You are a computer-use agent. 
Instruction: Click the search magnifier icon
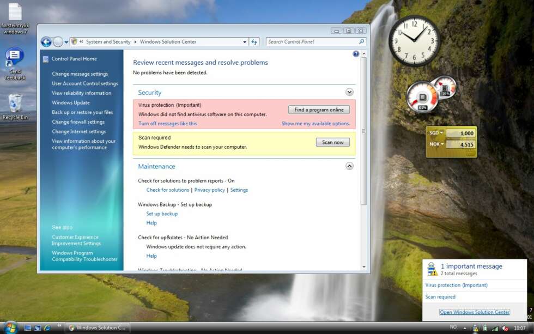[362, 41]
